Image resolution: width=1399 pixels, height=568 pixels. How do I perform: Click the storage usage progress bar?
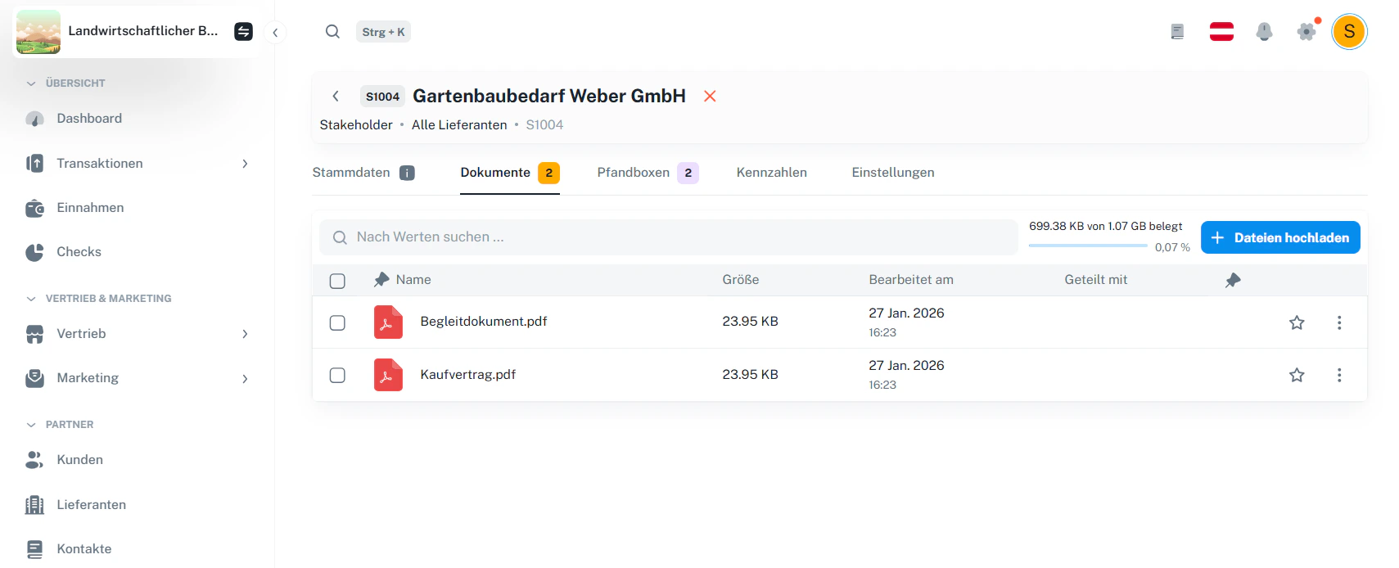click(1088, 246)
